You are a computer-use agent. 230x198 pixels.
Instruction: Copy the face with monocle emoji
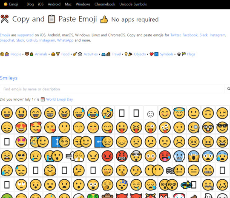coord(194,127)
